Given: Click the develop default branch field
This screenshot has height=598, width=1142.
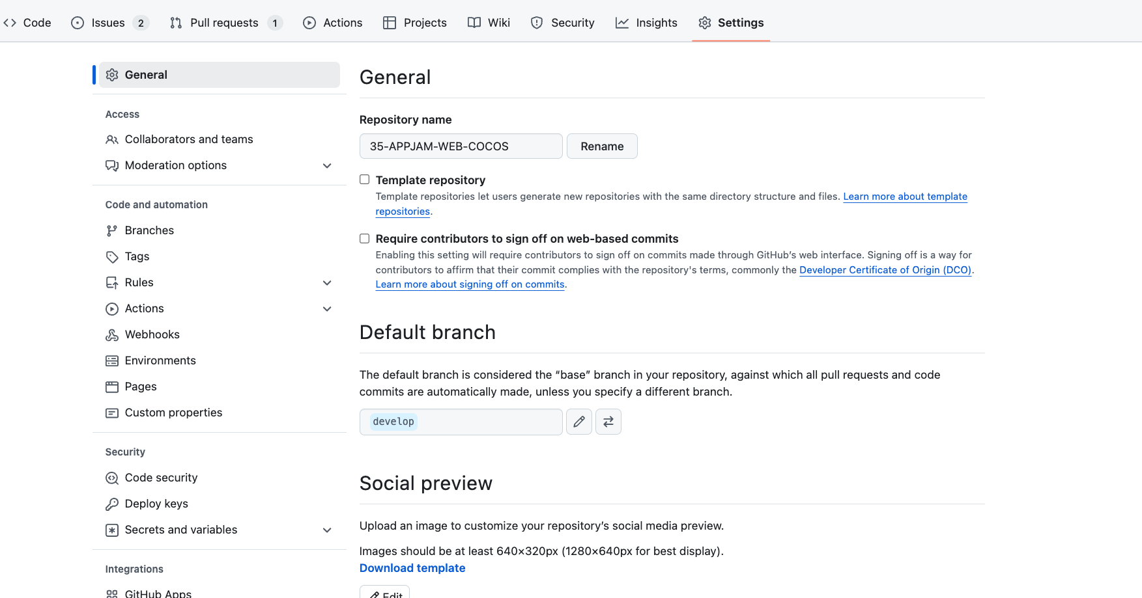Looking at the screenshot, I should 461,422.
